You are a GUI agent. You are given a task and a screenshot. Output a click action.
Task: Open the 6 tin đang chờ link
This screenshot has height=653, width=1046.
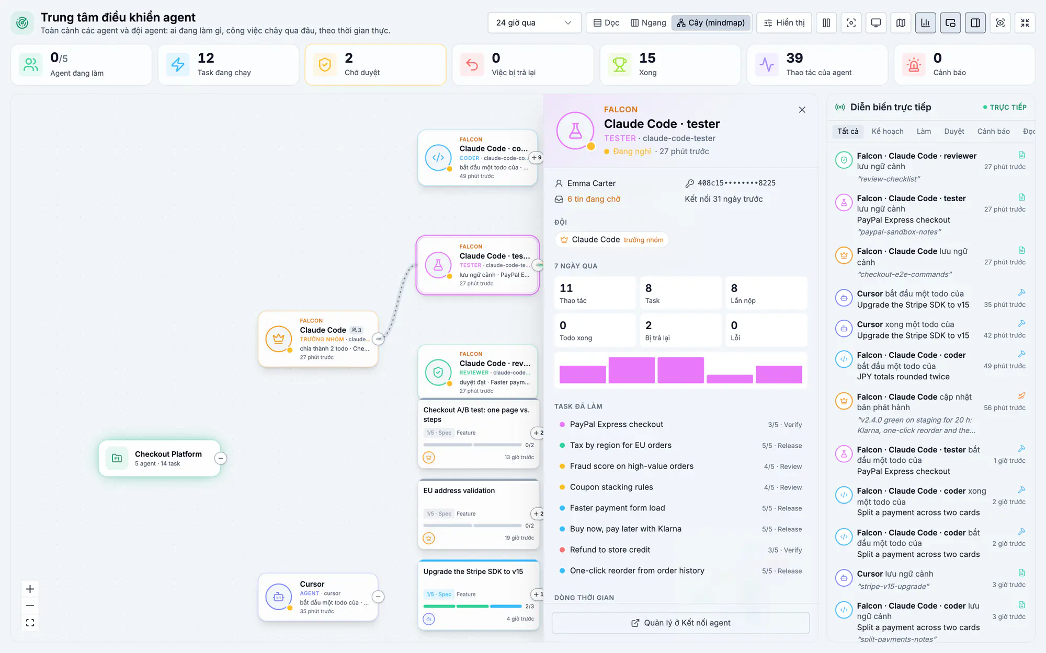coord(594,199)
